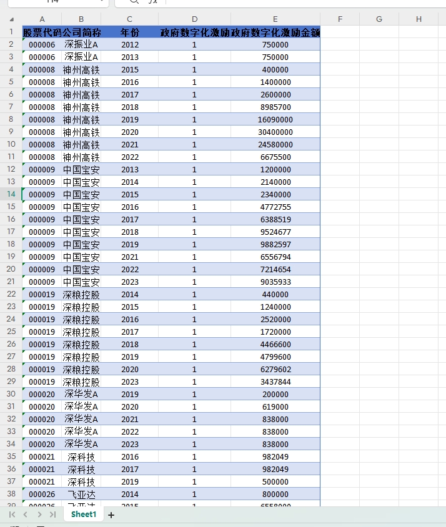Select stock code 000021 in row 35
The height and width of the screenshot is (527, 446).
[42, 456]
